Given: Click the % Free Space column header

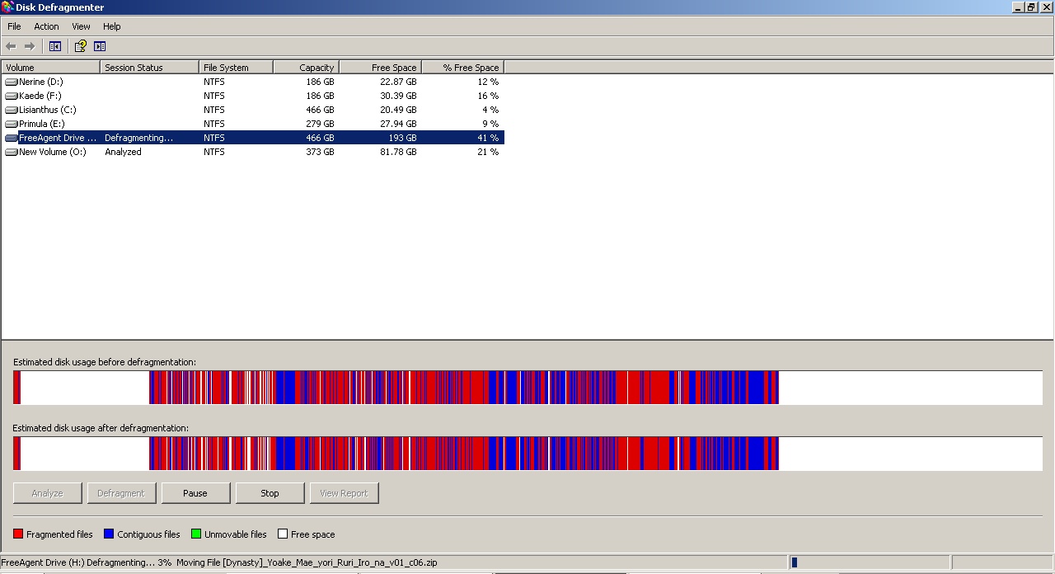Looking at the screenshot, I should pos(462,68).
